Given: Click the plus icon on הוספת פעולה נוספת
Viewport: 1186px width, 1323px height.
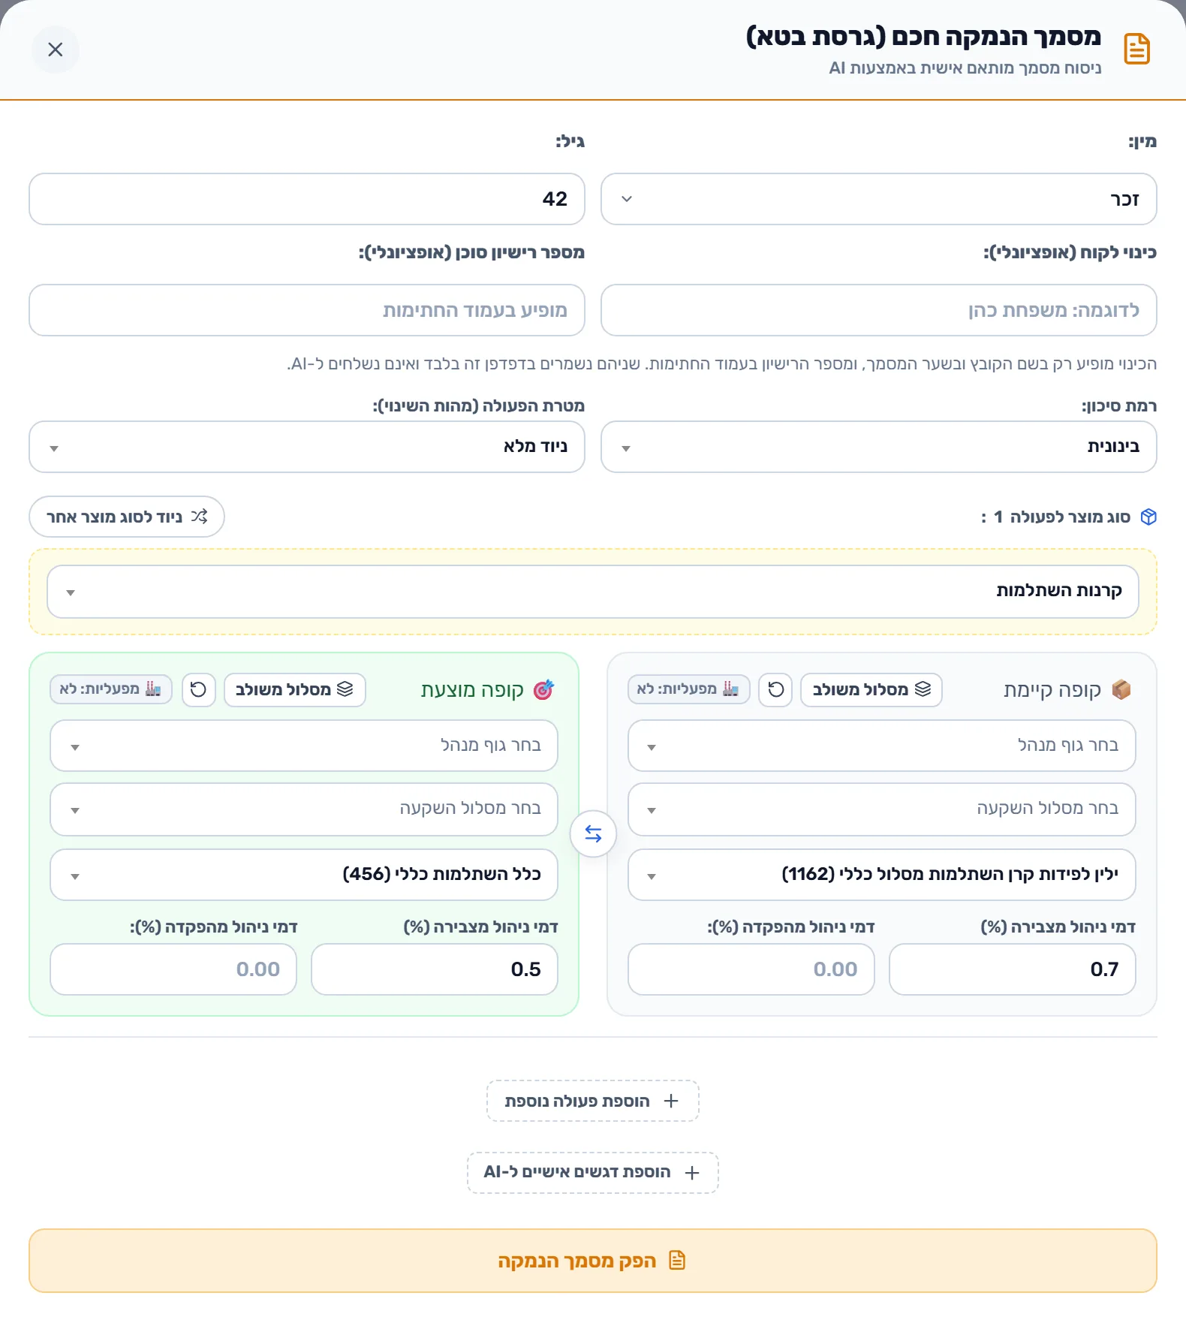Looking at the screenshot, I should coord(671,1101).
